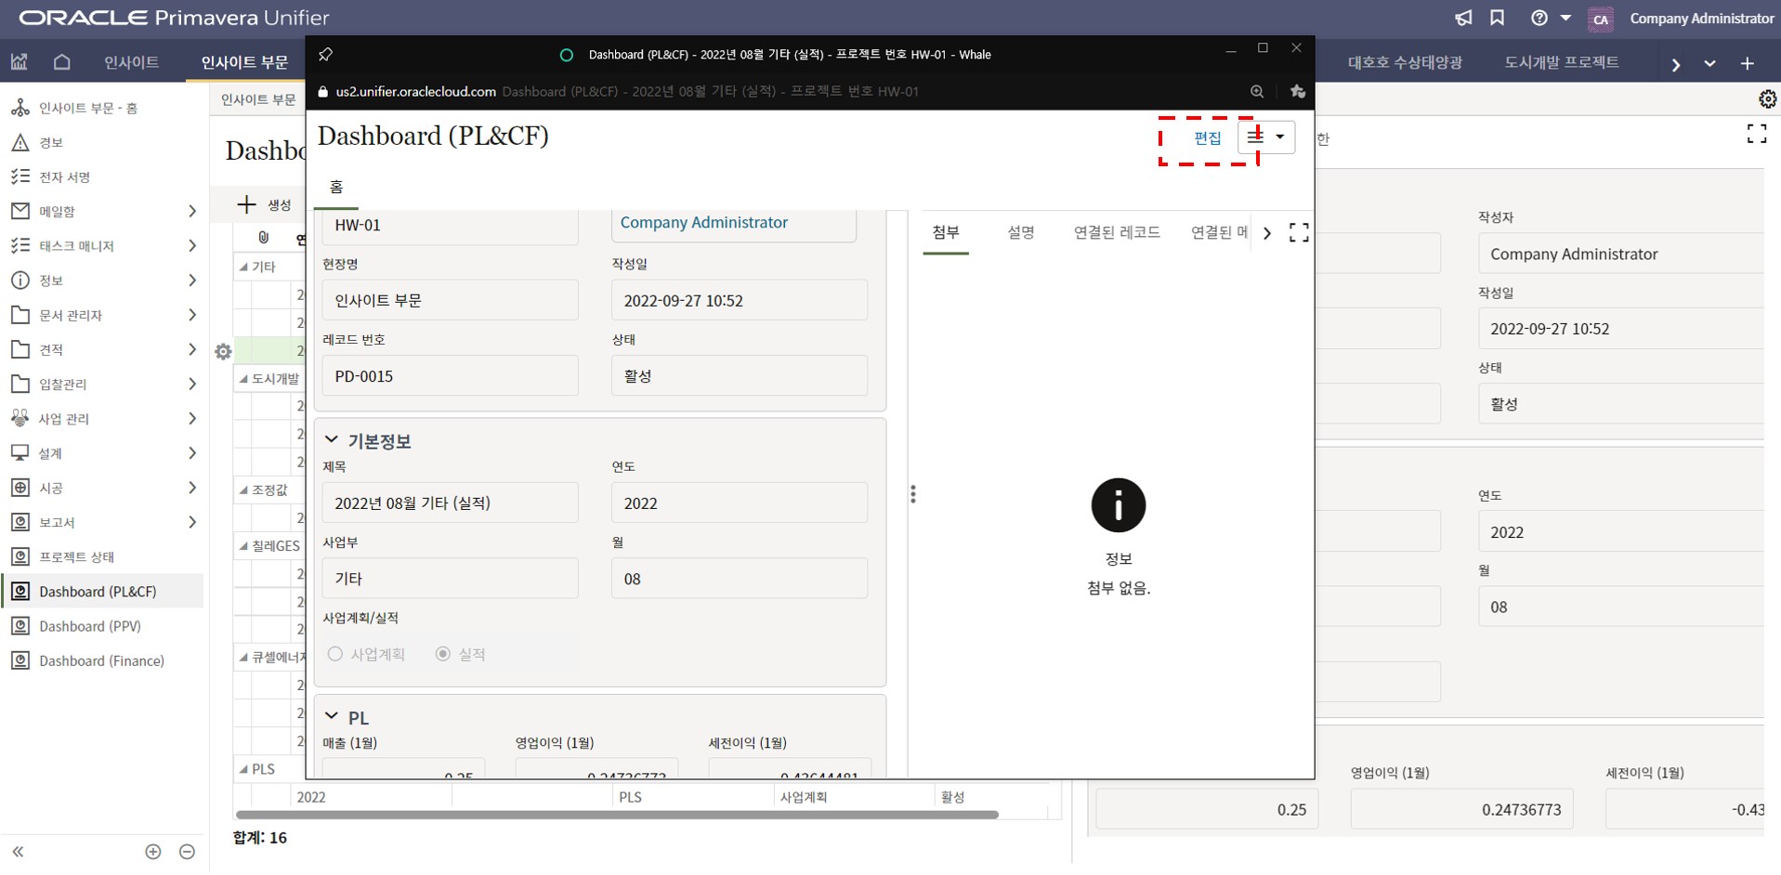Expand the attachments panel to full screen
Image resolution: width=1781 pixels, height=875 pixels.
1299,233
